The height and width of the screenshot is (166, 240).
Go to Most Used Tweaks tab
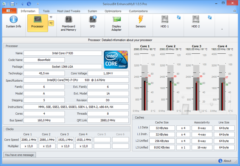coord(69,11)
